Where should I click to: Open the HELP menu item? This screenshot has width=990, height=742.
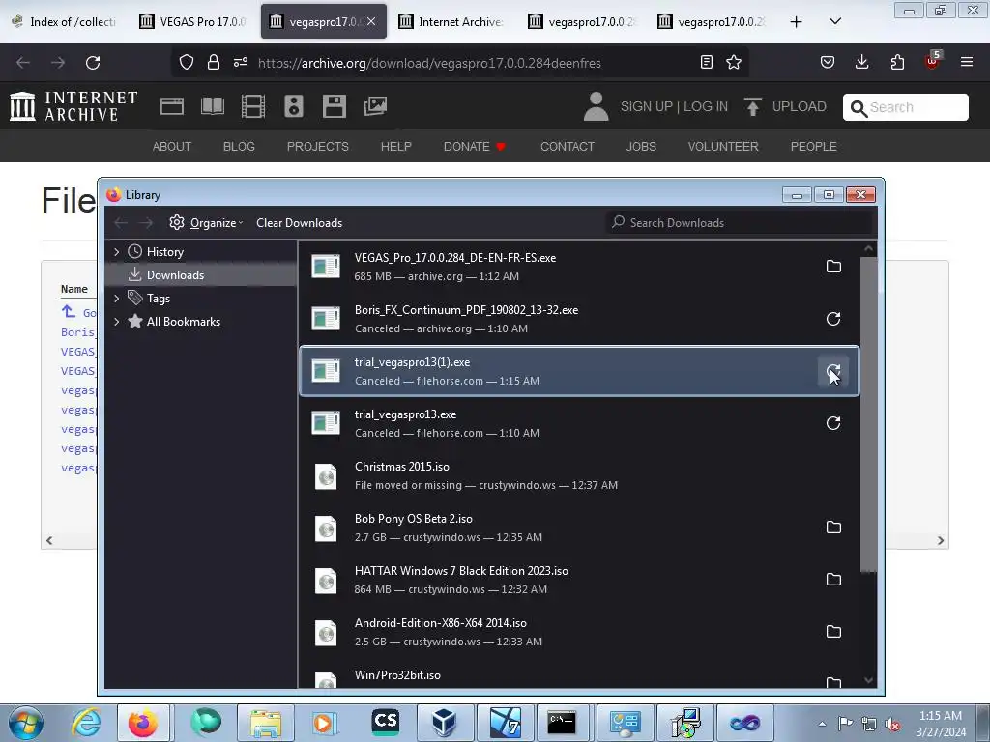pos(395,147)
